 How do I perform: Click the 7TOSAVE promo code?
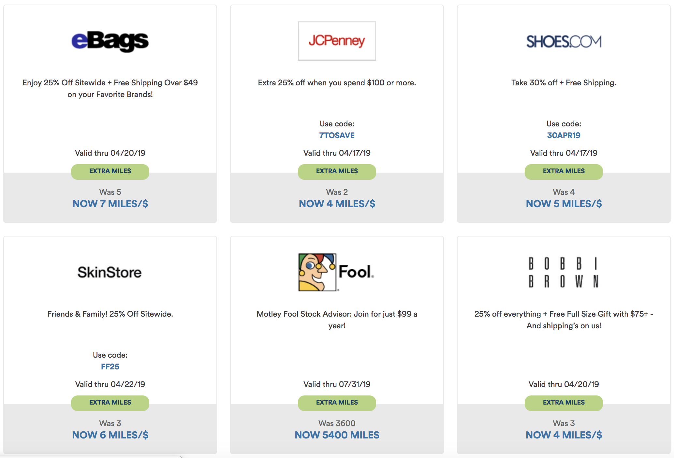[x=337, y=135]
